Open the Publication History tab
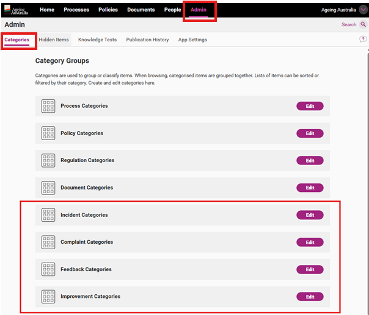 (x=147, y=40)
